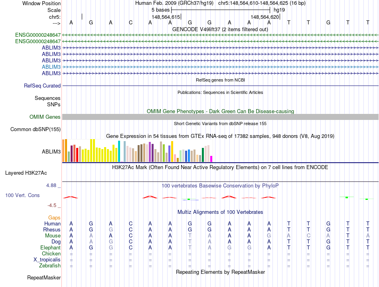The image size is (379, 287).
Task: Click the gray OMIM Genes bar item
Action: (x=220, y=117)
